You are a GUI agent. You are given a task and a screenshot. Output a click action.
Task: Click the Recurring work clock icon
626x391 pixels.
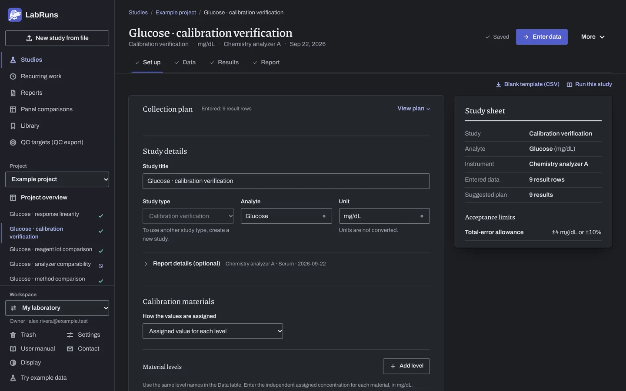(x=13, y=76)
